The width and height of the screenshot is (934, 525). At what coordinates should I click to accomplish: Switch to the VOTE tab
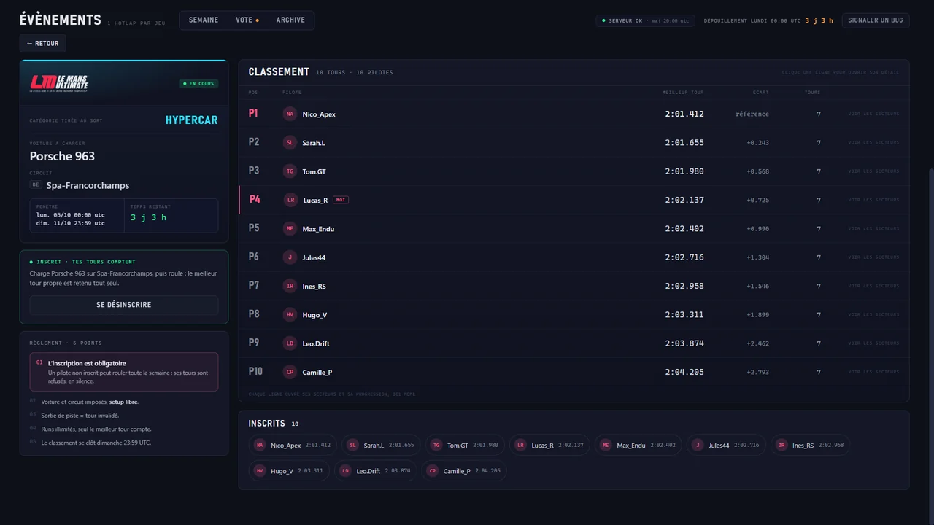click(247, 20)
